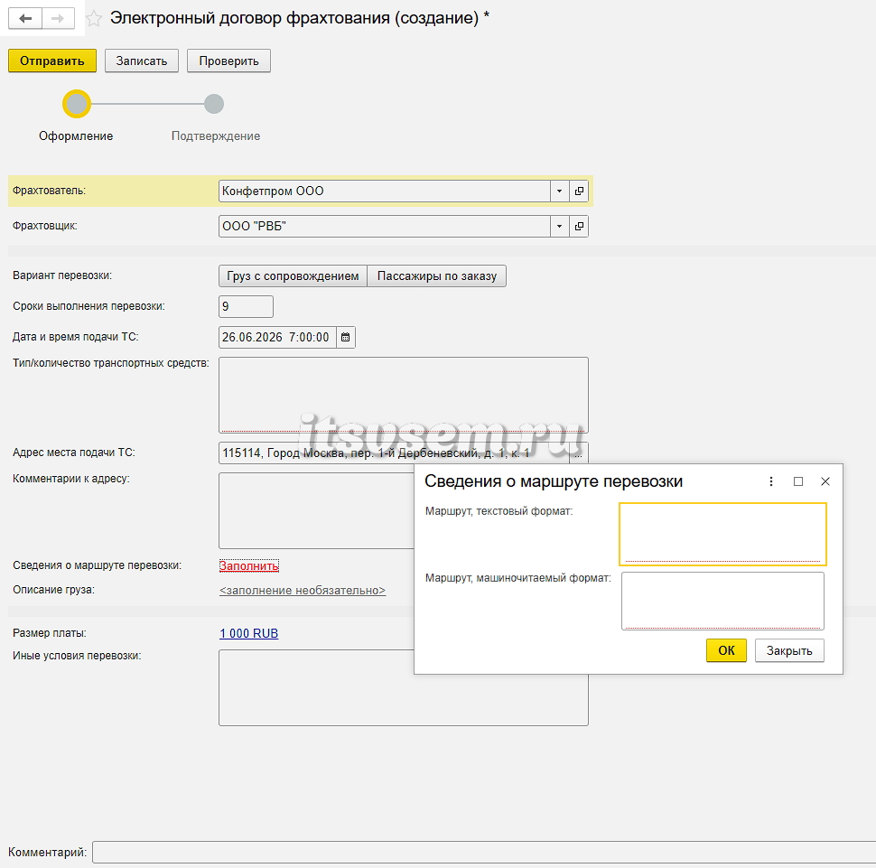The height and width of the screenshot is (868, 876).
Task: Run validation with Проверить button
Action: click(x=228, y=61)
